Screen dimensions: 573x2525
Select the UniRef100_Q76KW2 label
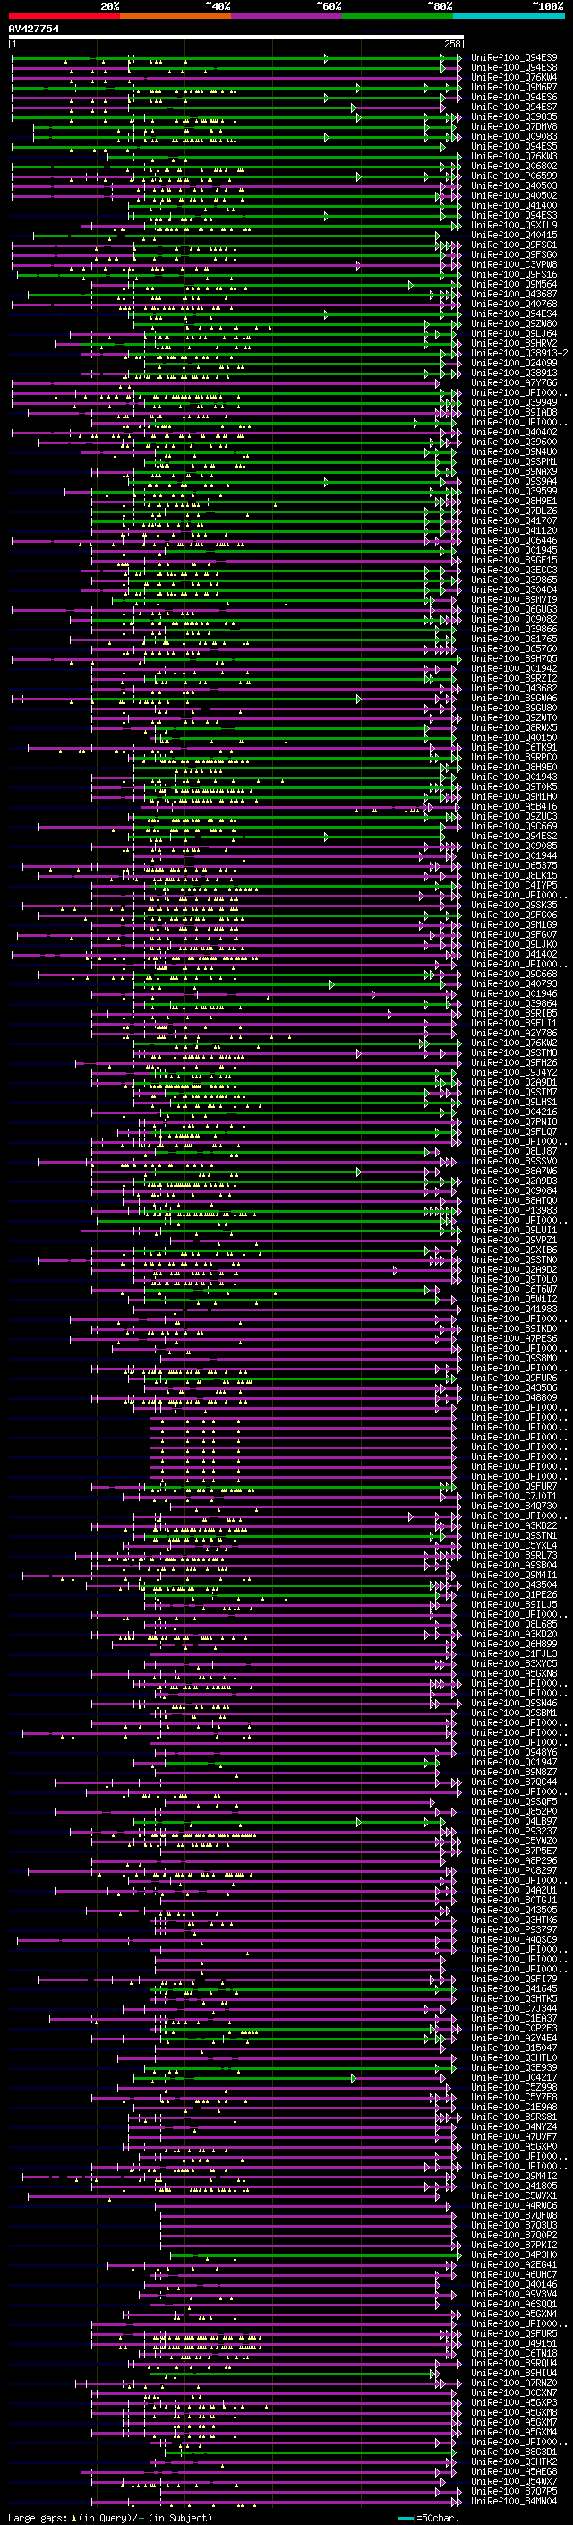click(x=514, y=1042)
